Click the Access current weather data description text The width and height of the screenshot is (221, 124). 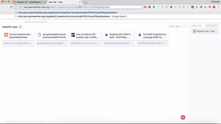click(x=18, y=43)
